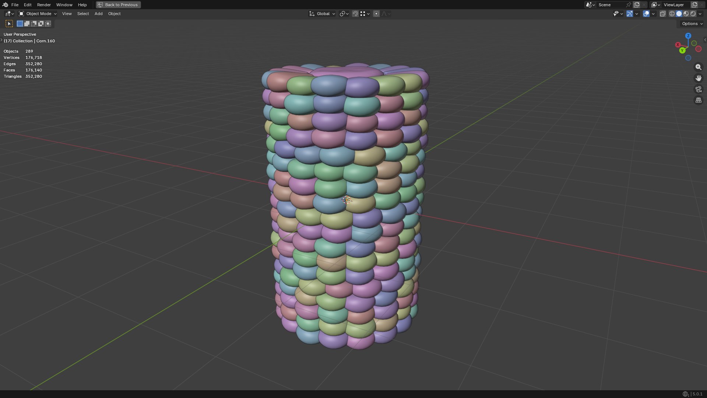Switch to Wireframe viewport shading

672,14
